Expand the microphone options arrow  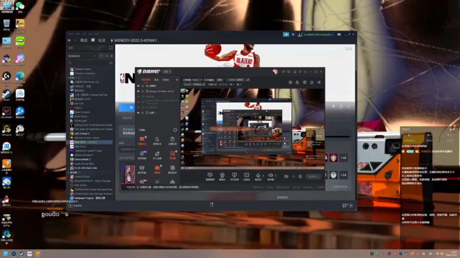[263, 176]
